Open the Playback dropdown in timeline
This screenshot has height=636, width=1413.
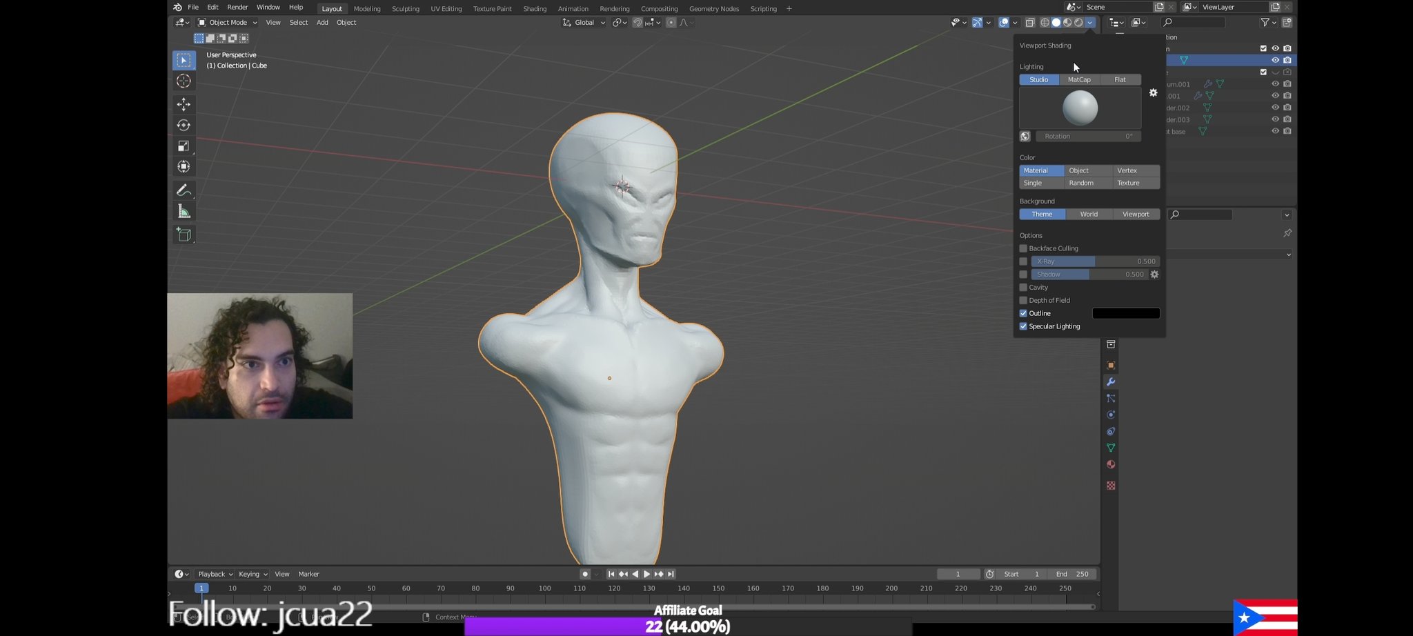click(x=215, y=574)
